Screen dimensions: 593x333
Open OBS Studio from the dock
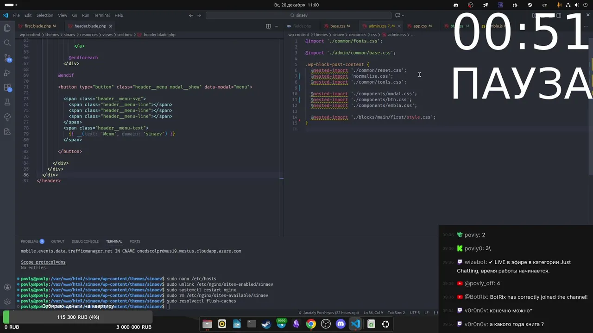coord(326,324)
